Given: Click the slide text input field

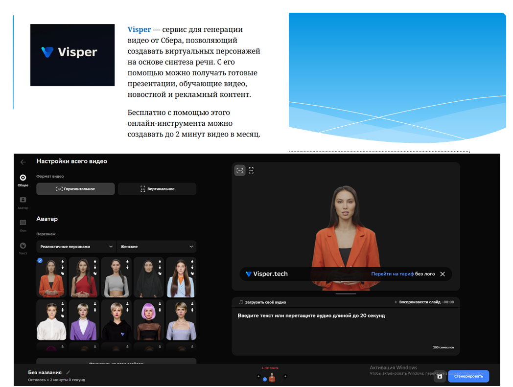Looking at the screenshot, I should coord(343,328).
